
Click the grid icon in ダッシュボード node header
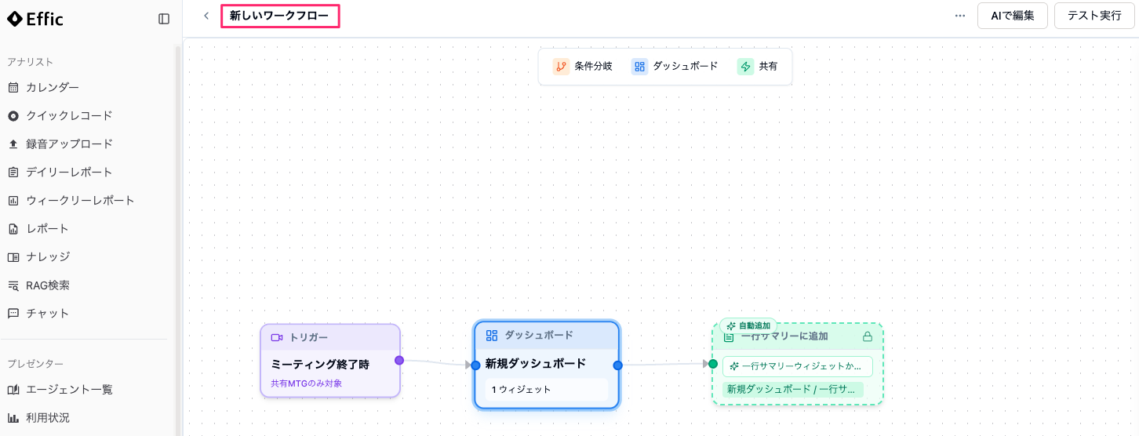492,336
